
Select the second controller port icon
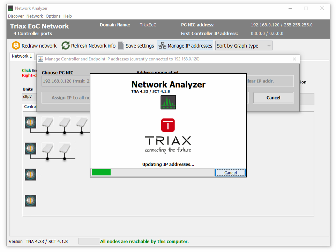(x=30, y=149)
